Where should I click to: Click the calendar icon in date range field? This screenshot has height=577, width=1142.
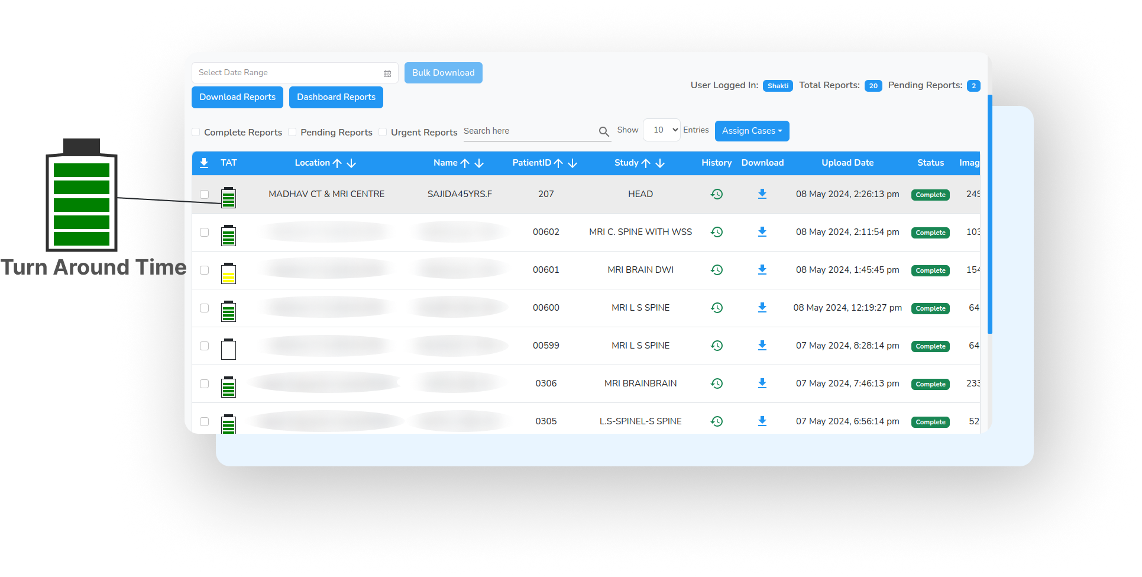pos(387,73)
